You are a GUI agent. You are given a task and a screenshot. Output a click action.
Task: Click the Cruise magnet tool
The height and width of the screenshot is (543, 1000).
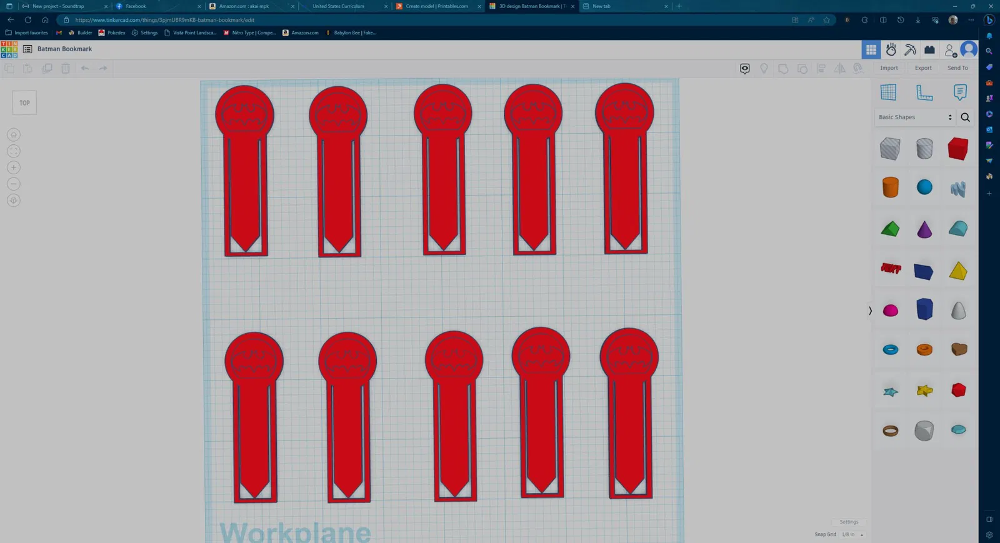click(x=859, y=68)
